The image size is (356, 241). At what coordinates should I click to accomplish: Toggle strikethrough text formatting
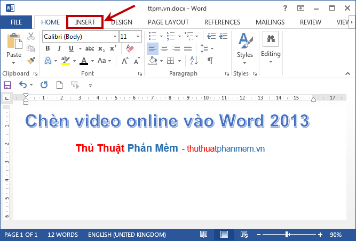(90, 48)
